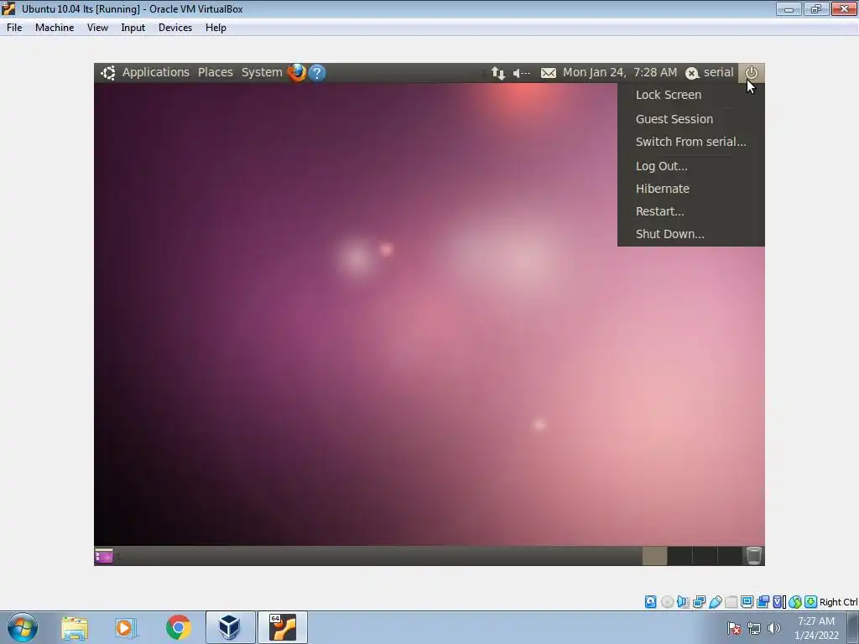859x644 pixels.
Task: Click the optical disk status icon
Action: coord(667,602)
